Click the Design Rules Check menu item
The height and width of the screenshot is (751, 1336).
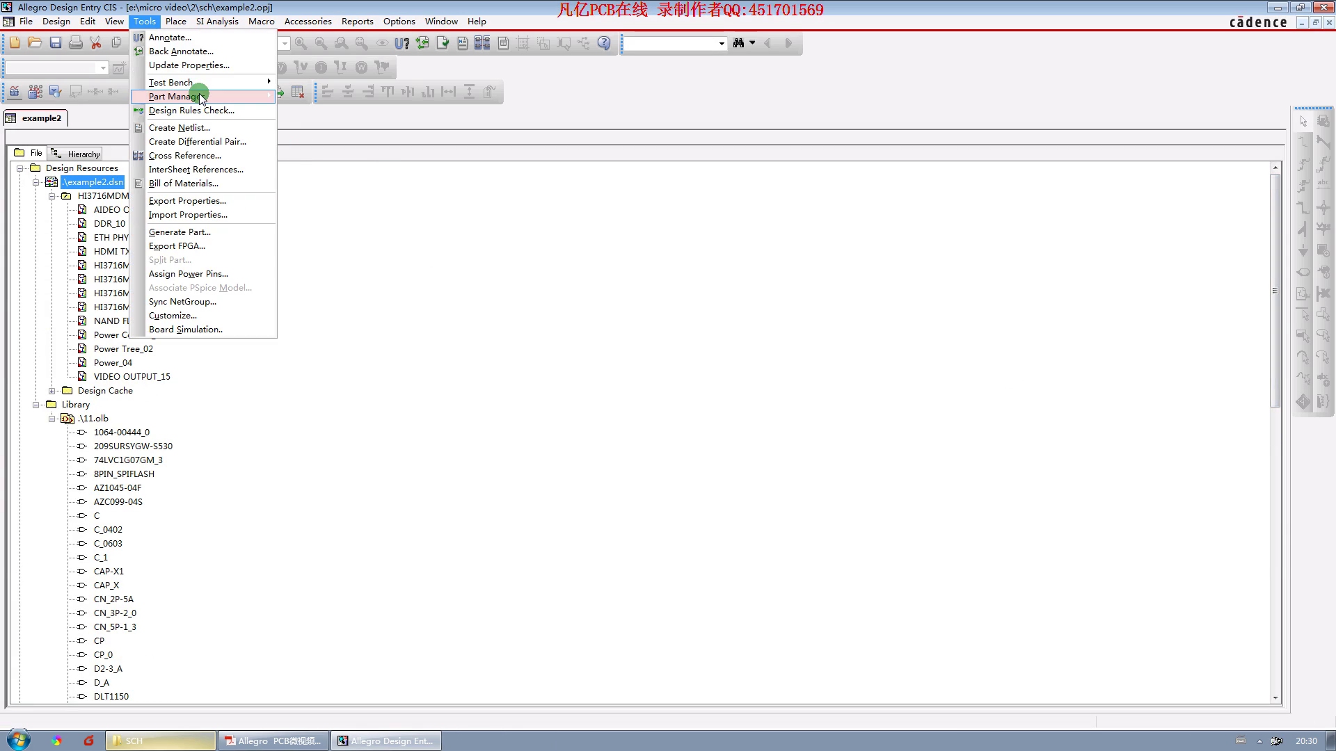coord(191,110)
